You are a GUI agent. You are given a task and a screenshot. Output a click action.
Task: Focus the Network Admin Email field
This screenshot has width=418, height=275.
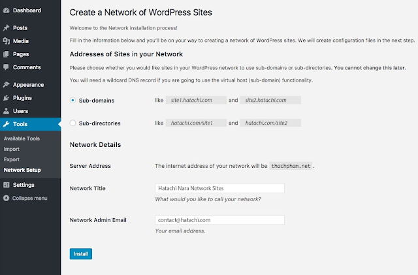click(x=219, y=220)
